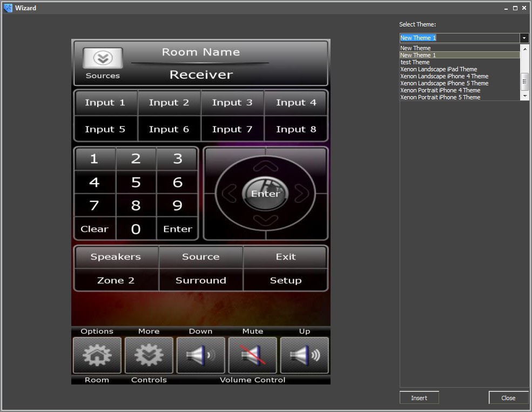The image size is (532, 412).
Task: Open the Room options house-gear icon
Action: point(97,355)
